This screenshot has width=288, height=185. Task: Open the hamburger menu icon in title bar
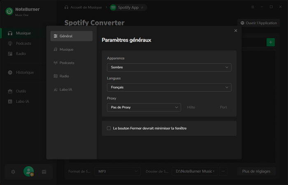point(253,7)
